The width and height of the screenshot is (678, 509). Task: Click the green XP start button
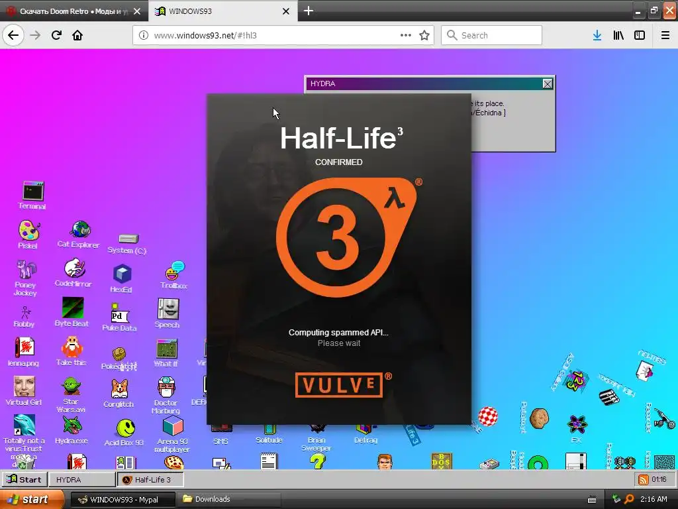pyautogui.click(x=32, y=499)
